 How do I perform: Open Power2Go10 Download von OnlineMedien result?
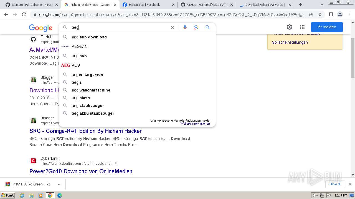81,171
